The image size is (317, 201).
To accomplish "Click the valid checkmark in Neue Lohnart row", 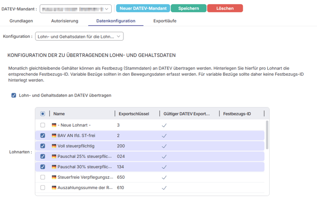I will (164, 125).
